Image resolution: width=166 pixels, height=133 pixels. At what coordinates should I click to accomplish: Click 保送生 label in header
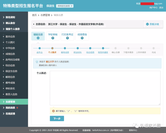pos(50,6)
